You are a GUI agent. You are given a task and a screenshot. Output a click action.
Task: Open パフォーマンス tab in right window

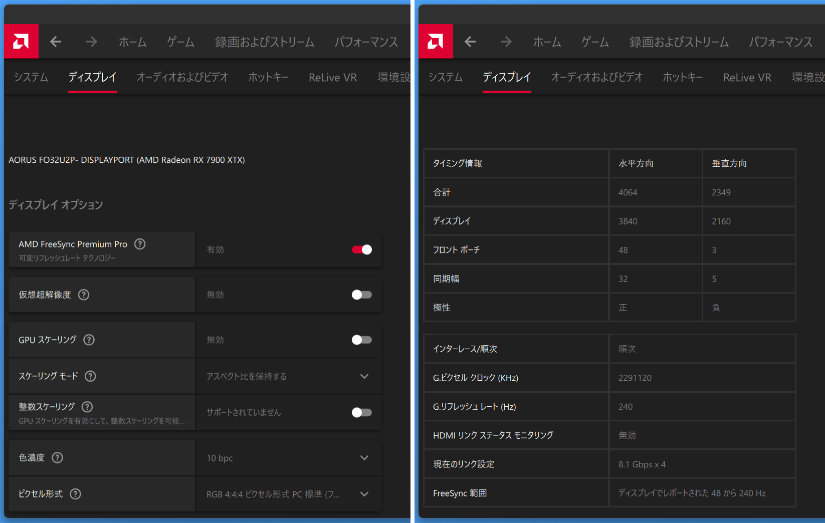[781, 42]
